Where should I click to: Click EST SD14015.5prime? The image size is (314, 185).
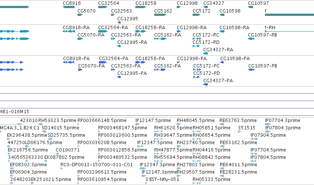click(61, 128)
